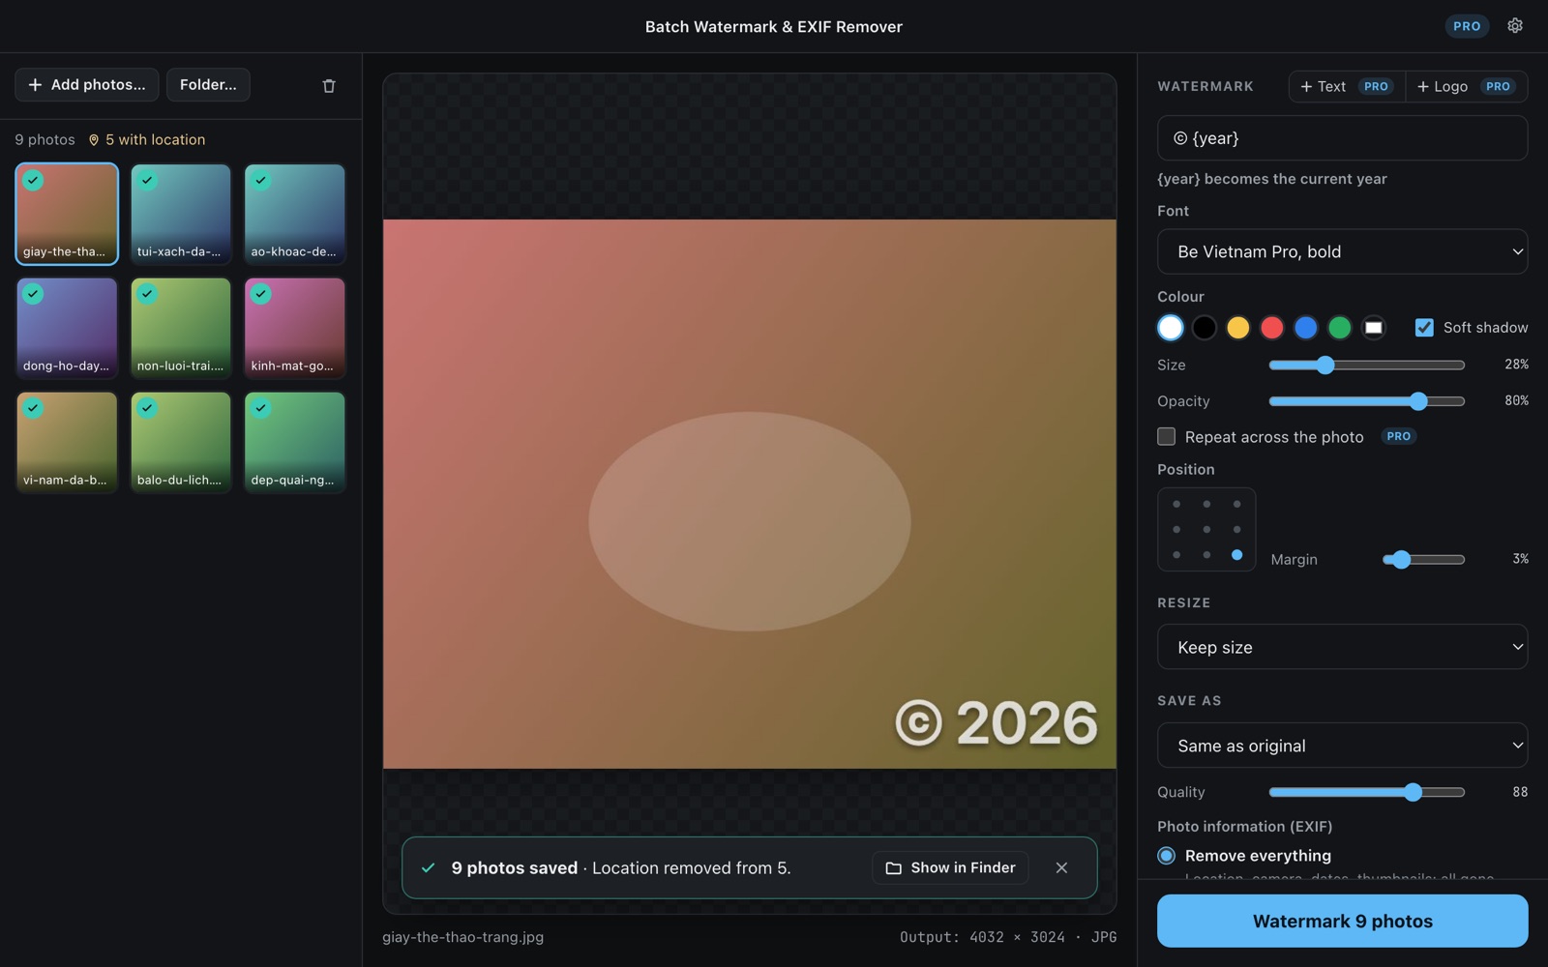This screenshot has width=1548, height=967.
Task: Disable the Soft shadow checkbox
Action: click(1424, 328)
